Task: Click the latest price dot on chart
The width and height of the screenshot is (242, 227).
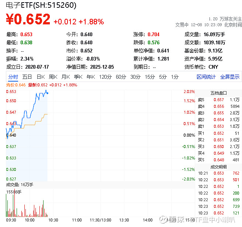Action: click(x=48, y=93)
